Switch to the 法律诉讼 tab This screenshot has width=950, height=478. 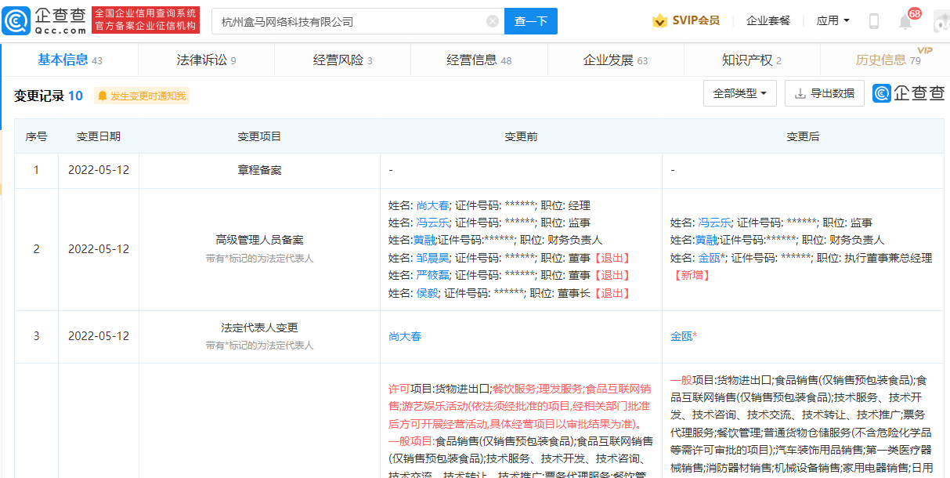pyautogui.click(x=206, y=60)
